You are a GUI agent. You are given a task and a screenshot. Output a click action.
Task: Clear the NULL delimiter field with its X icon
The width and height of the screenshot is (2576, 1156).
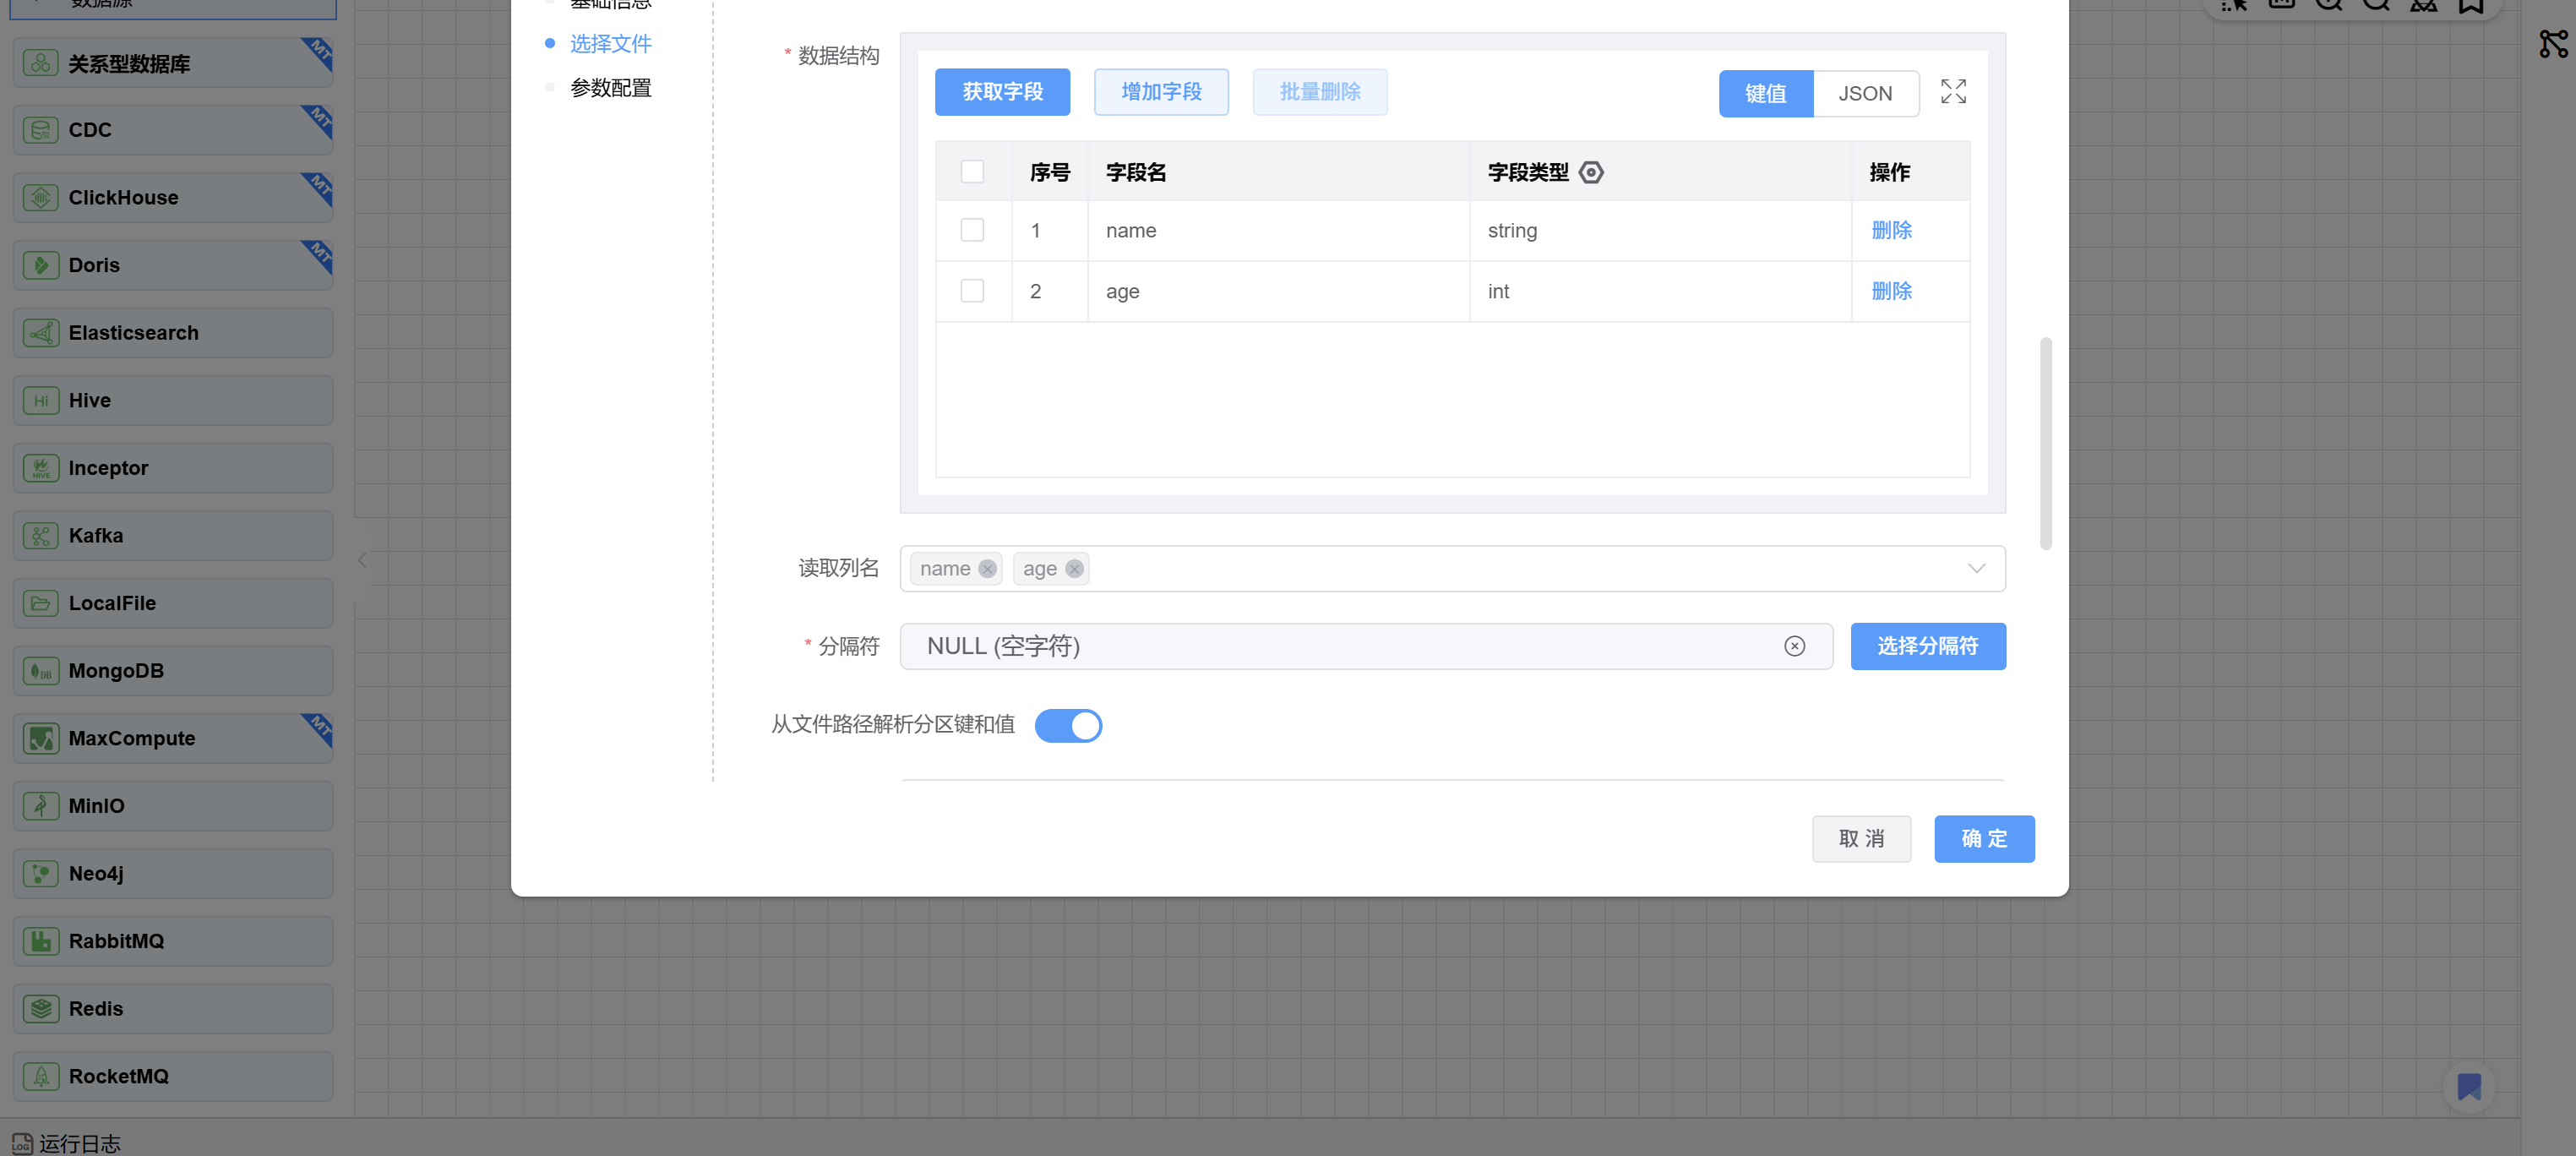pos(1794,646)
